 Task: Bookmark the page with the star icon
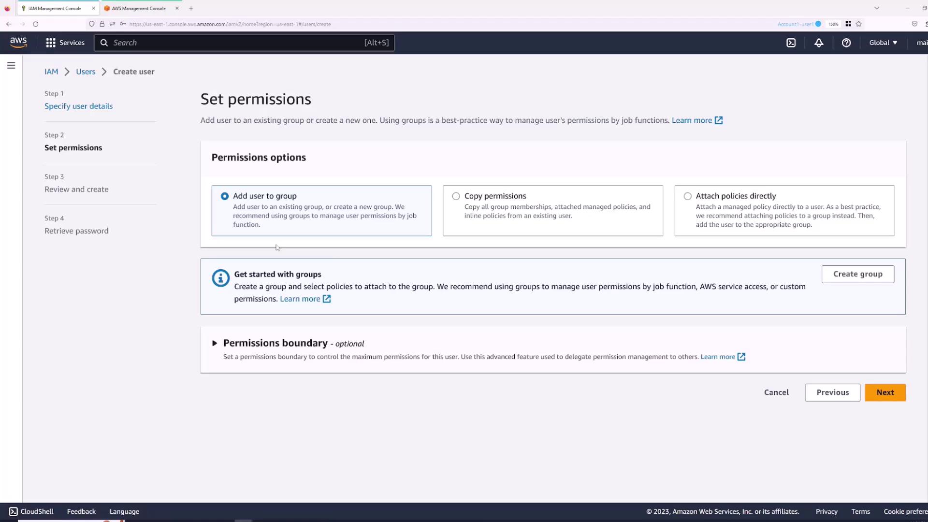click(859, 24)
